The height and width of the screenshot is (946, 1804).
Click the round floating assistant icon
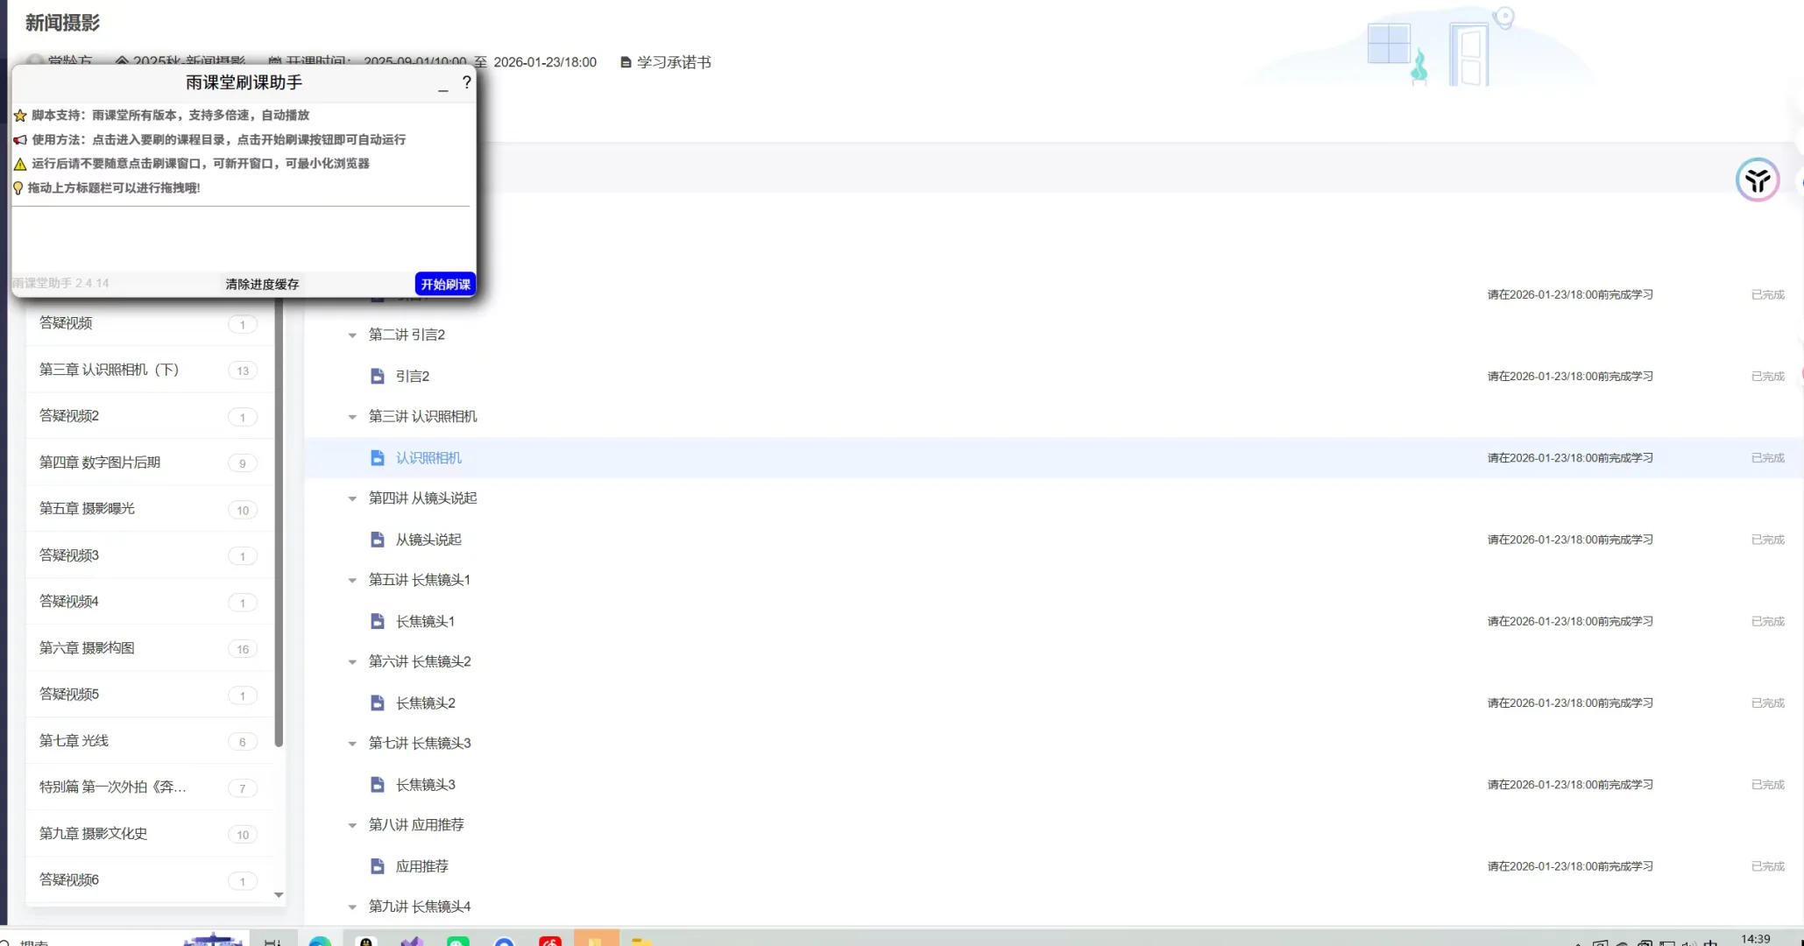[x=1757, y=180]
